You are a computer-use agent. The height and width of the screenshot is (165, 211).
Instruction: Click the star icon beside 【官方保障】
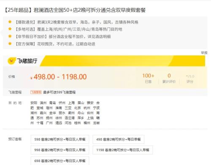pos(10,43)
